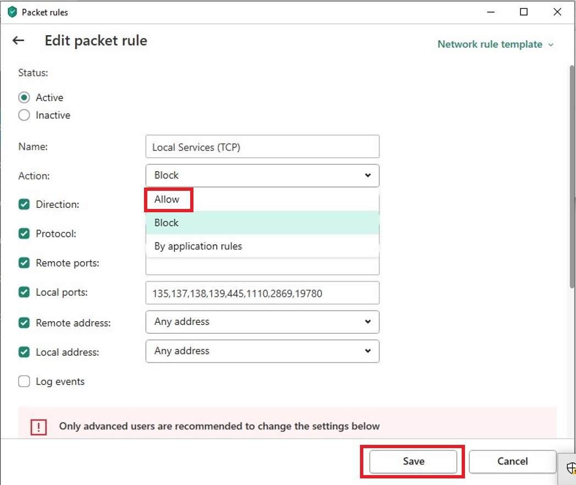Click the Name field with Local Services (TCP)
Viewport: 576px width, 485px height.
pos(262,147)
